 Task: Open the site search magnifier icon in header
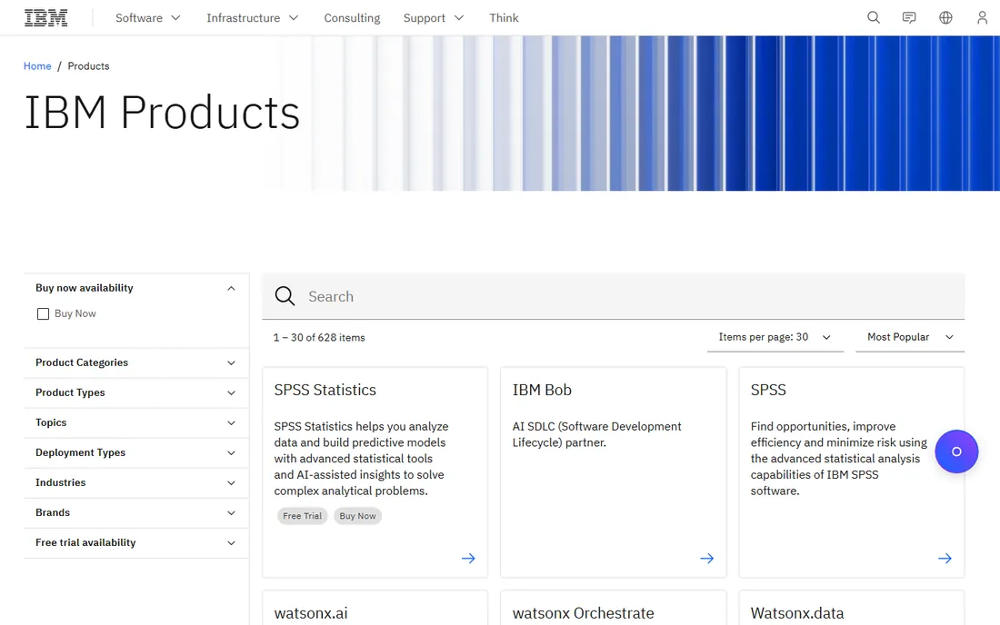873,18
